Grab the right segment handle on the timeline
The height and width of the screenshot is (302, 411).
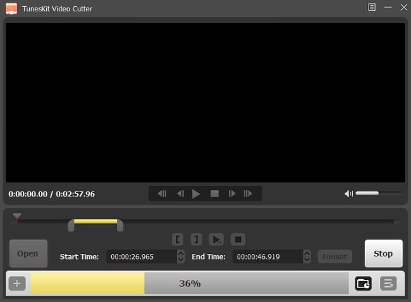pyautogui.click(x=120, y=226)
